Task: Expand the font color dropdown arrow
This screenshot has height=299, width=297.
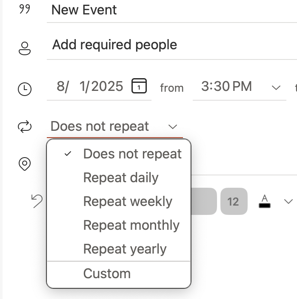Action: pyautogui.click(x=288, y=201)
